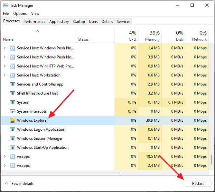Select the Windows Session Manager row name

pyautogui.click(x=40, y=138)
